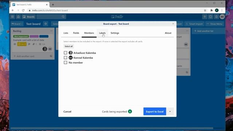Select the Members tab

[89, 33]
